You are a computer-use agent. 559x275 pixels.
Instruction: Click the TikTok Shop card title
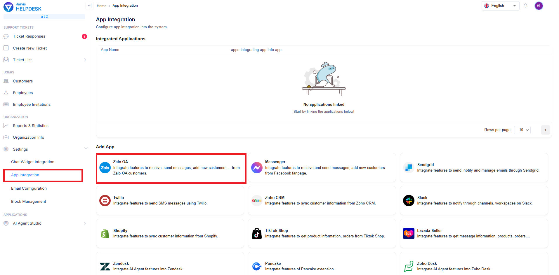click(x=277, y=230)
